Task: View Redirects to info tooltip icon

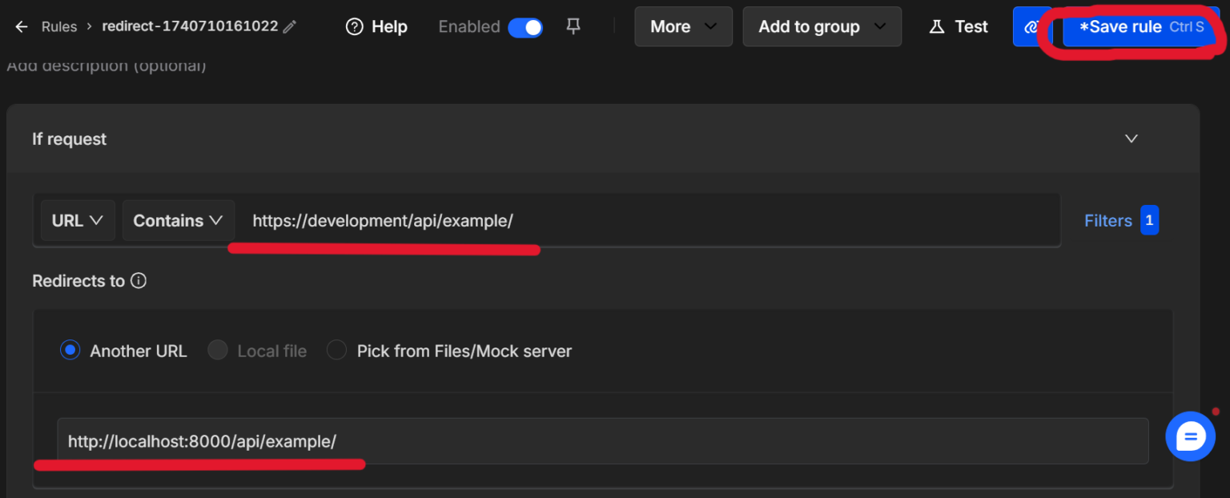Action: point(139,280)
